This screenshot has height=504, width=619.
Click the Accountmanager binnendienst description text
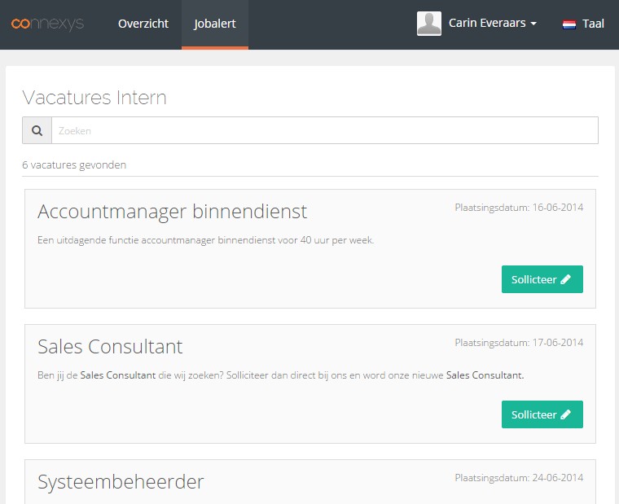point(206,240)
